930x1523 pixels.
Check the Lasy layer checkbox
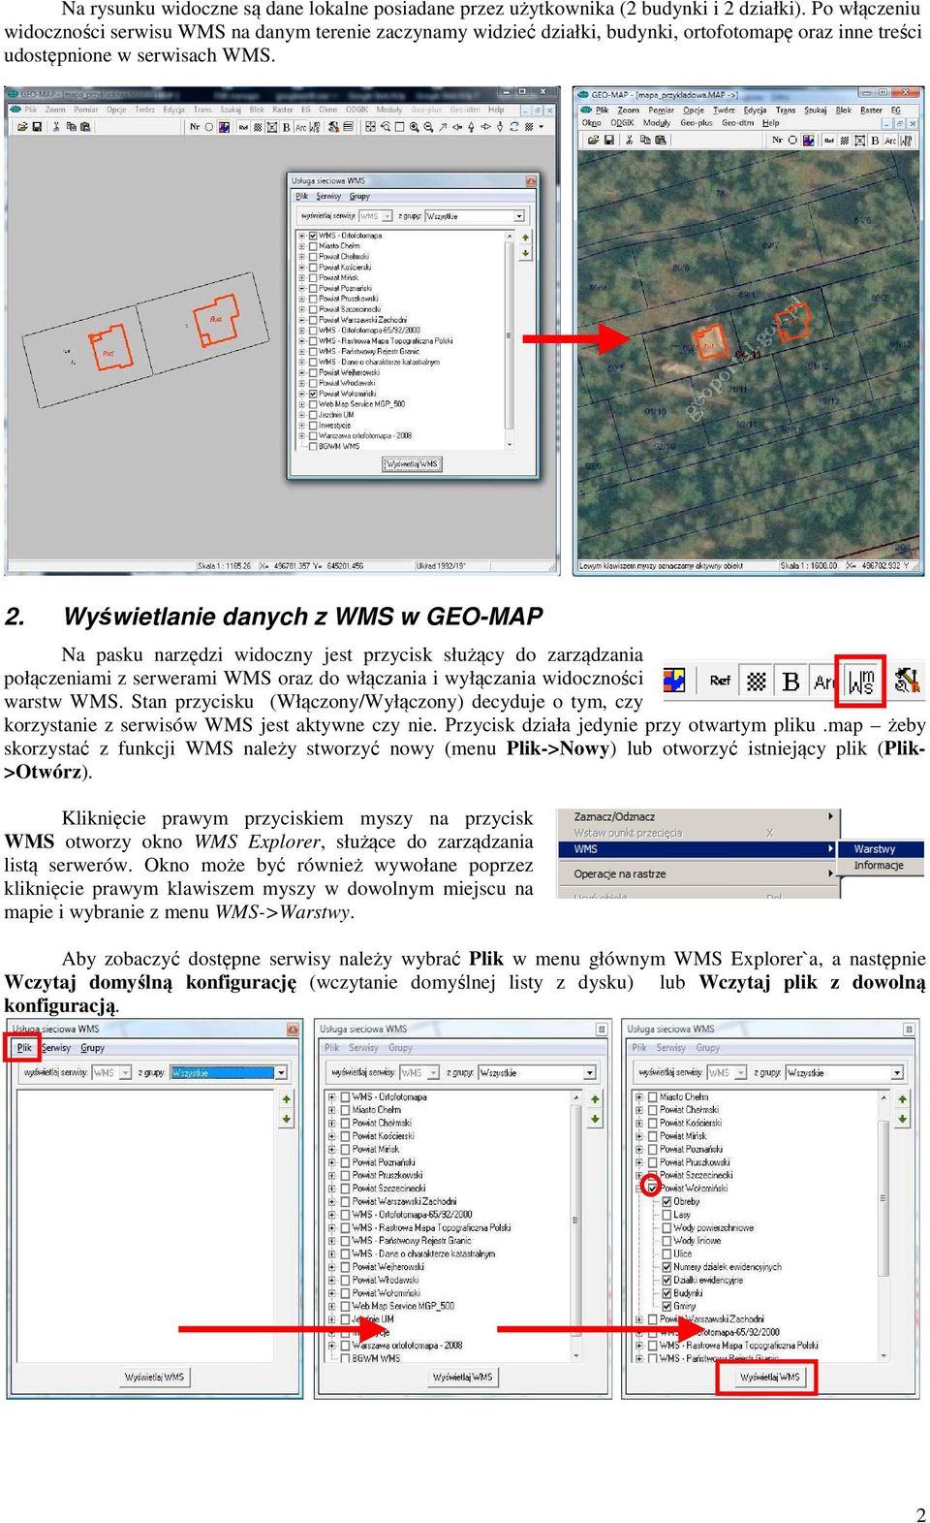pyautogui.click(x=666, y=1215)
